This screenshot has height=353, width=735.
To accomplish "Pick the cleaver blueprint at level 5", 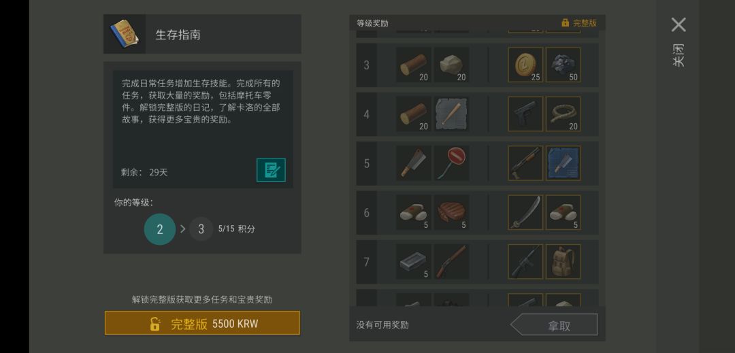I will [x=563, y=163].
